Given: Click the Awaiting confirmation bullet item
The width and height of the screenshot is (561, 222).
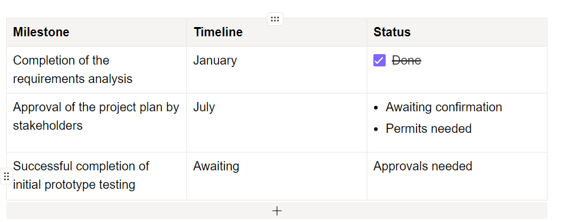Looking at the screenshot, I should [444, 107].
